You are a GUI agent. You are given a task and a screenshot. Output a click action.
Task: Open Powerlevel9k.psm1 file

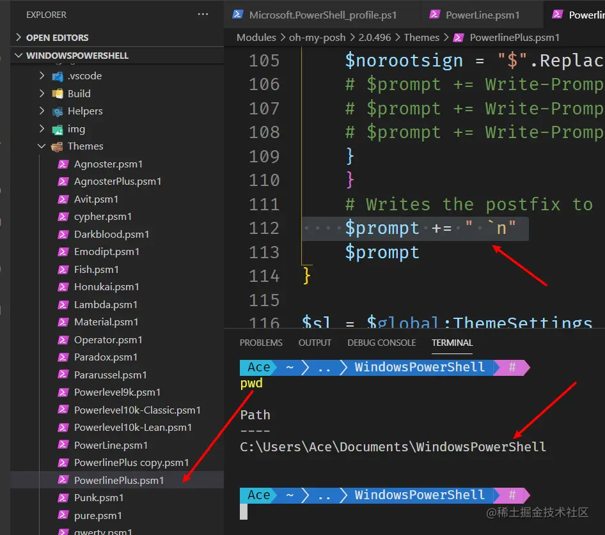pos(117,392)
